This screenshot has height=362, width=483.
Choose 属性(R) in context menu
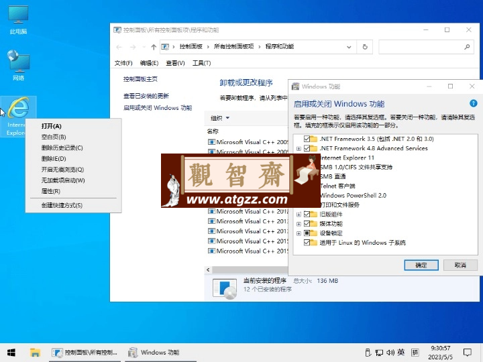(73, 191)
